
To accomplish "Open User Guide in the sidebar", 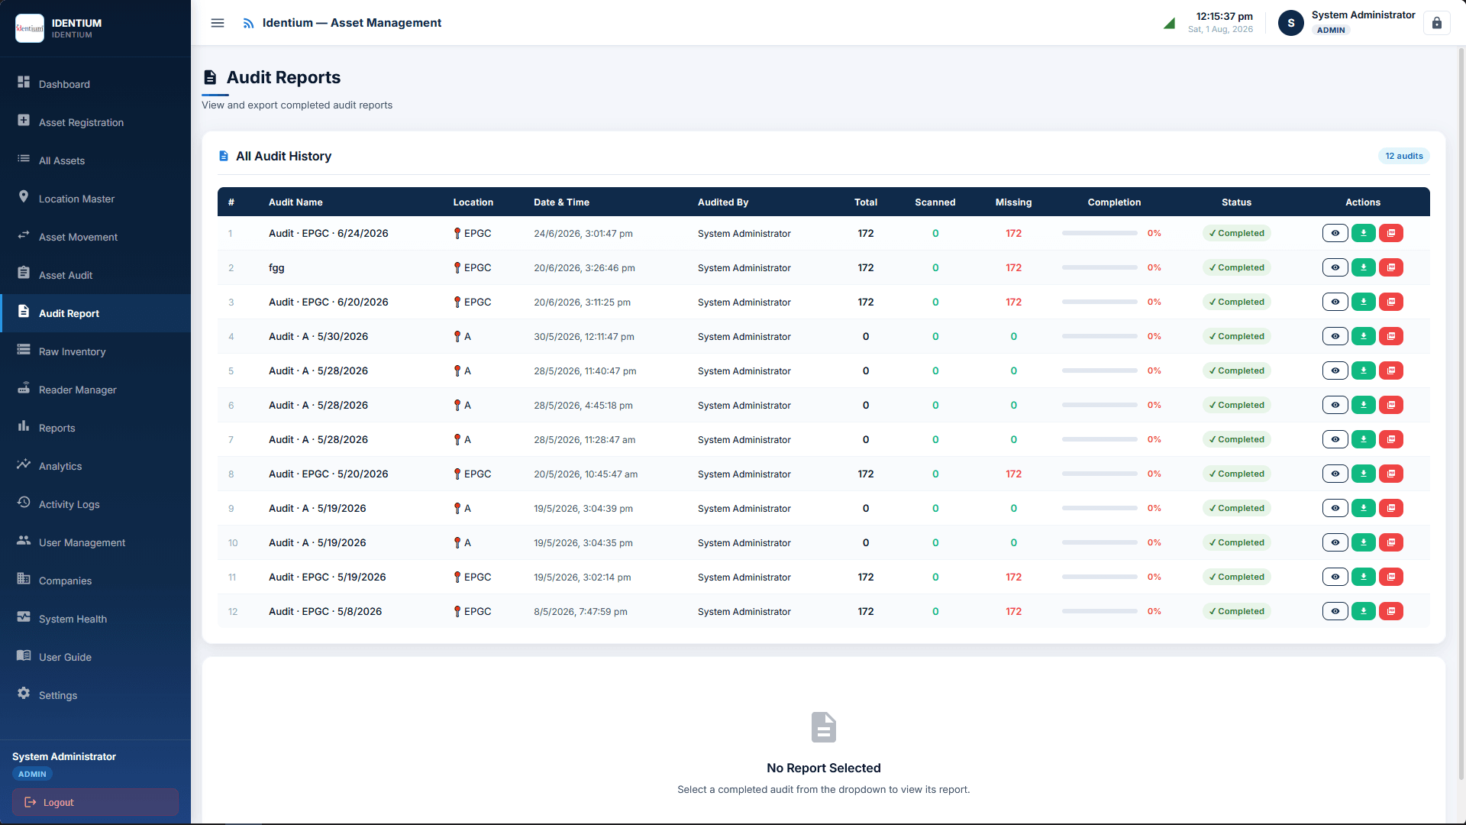I will (95, 657).
